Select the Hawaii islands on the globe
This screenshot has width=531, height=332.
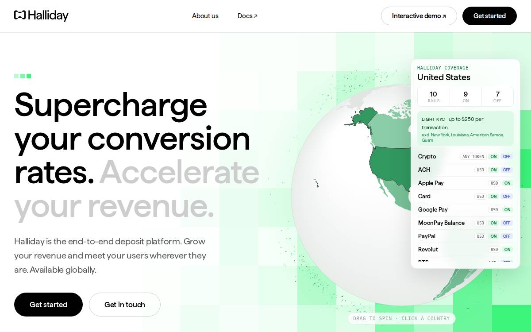tap(316, 183)
